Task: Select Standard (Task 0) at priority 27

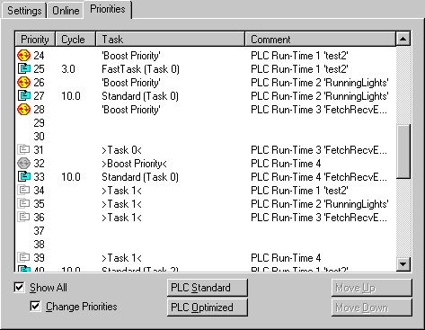Action: (x=140, y=96)
